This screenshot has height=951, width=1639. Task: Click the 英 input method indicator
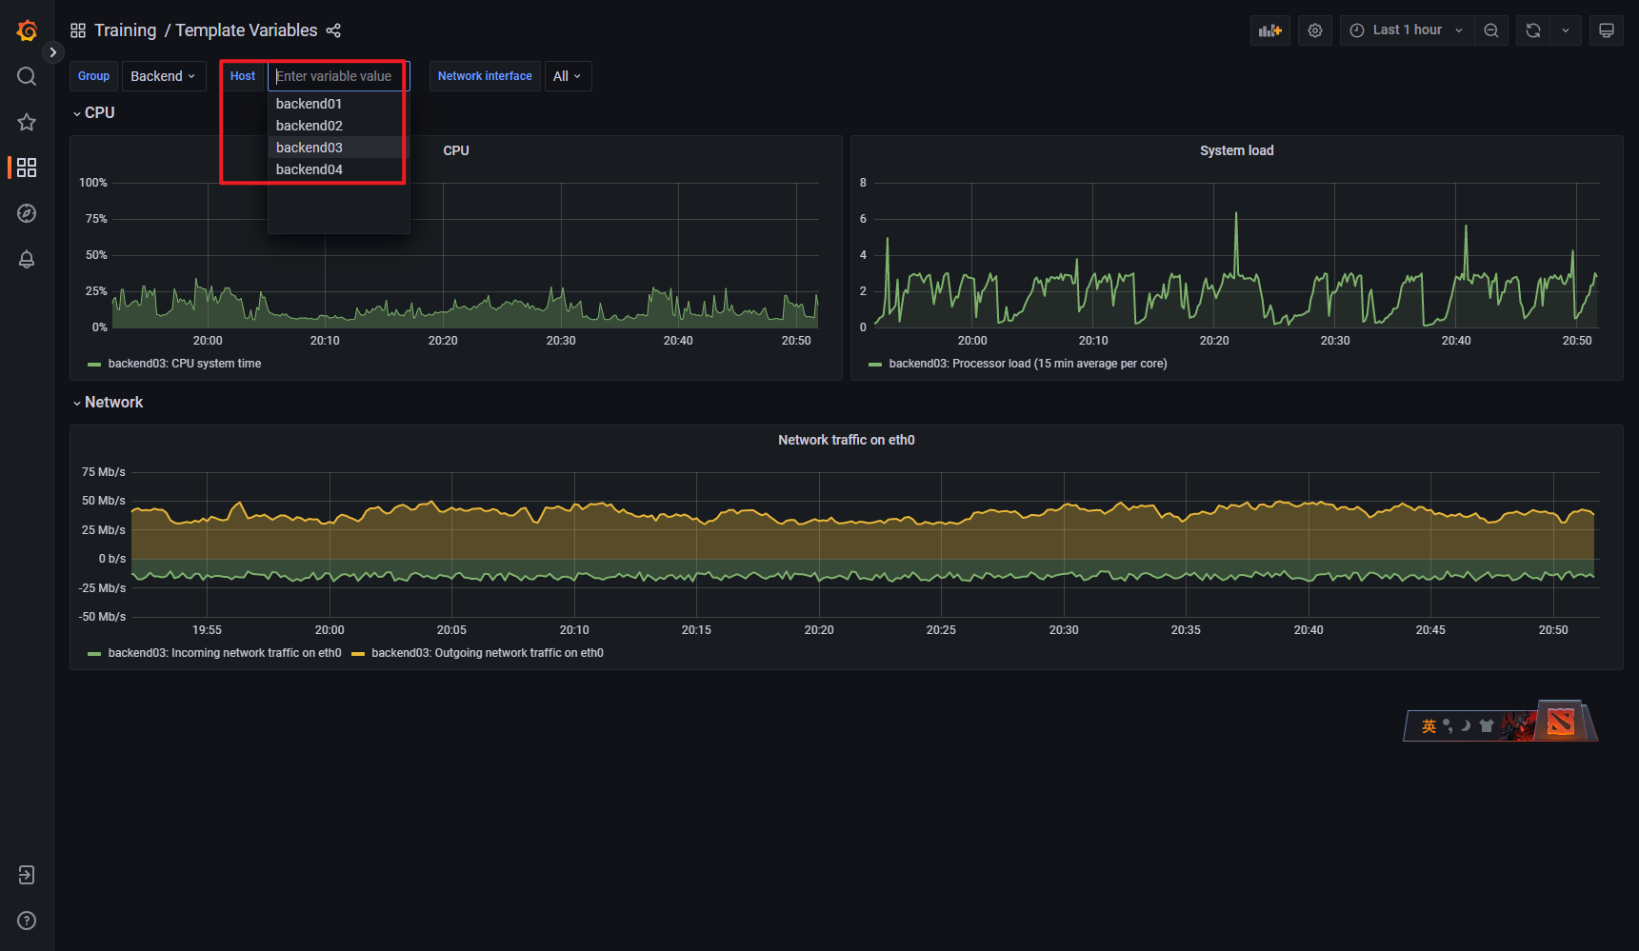(1429, 726)
